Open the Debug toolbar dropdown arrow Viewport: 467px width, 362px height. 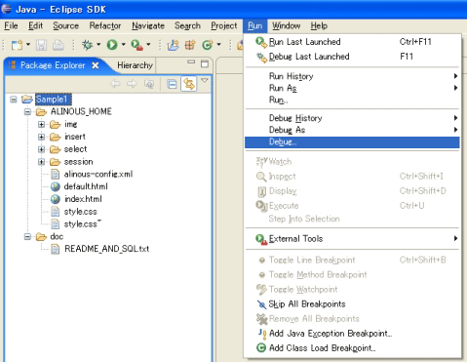pos(98,44)
